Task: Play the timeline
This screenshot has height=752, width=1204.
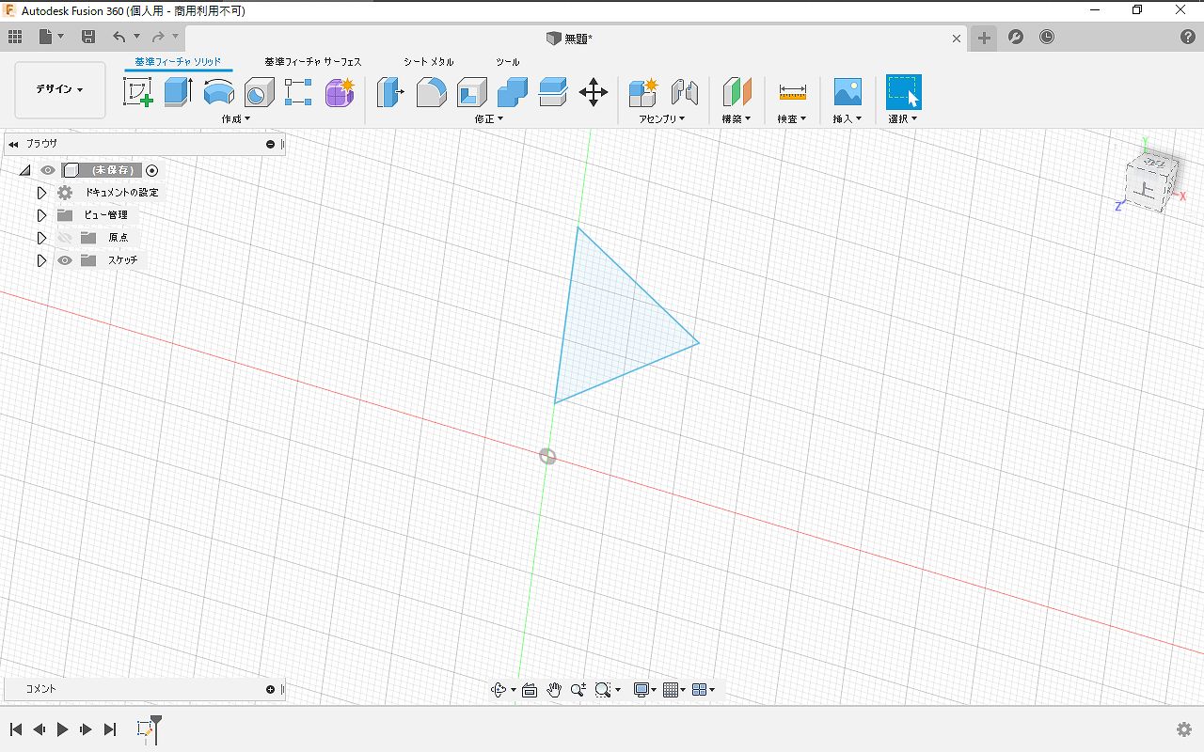Action: pyautogui.click(x=62, y=729)
